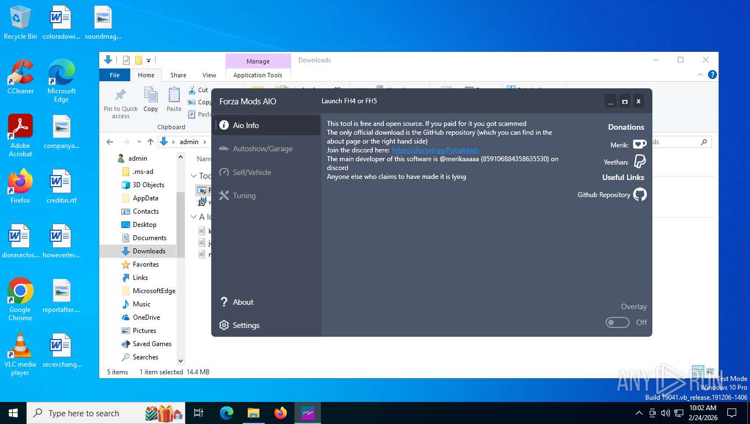
Task: Select Saved Games folder
Action: point(152,344)
